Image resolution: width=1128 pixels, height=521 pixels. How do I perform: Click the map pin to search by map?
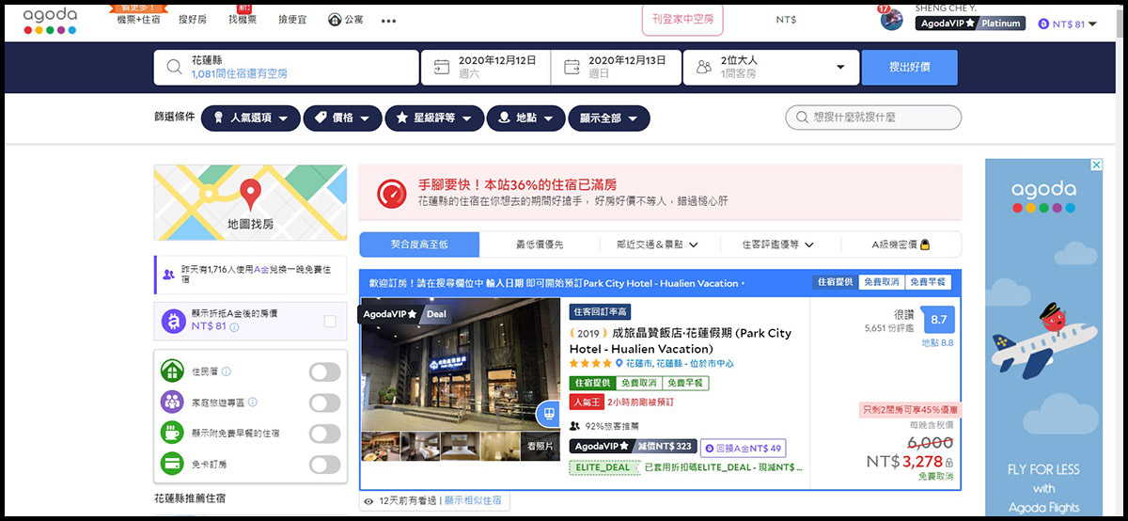tap(249, 195)
